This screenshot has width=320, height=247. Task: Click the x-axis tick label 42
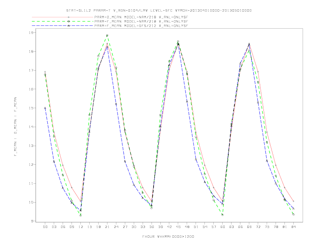[x=169, y=227]
